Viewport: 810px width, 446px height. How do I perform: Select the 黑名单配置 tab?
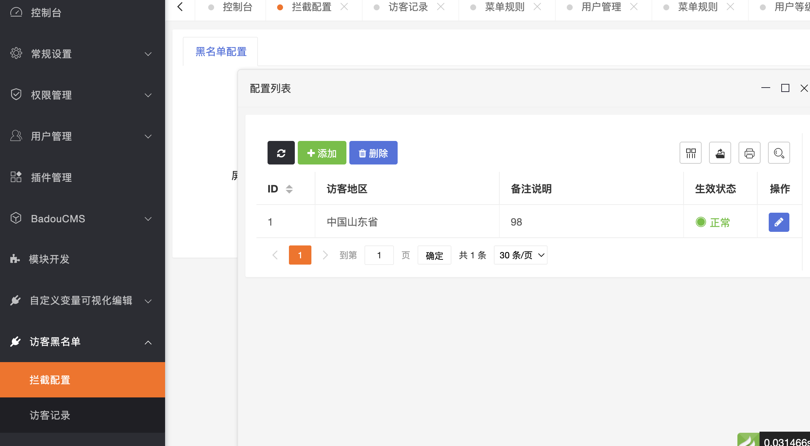point(221,52)
